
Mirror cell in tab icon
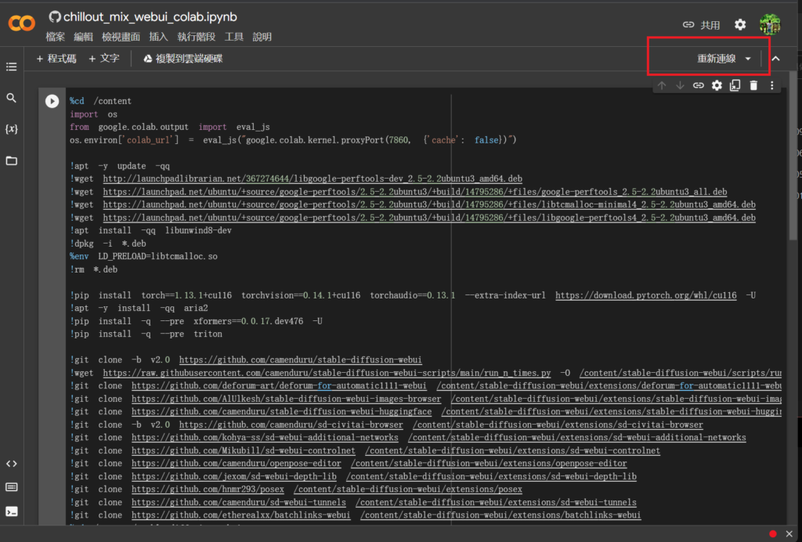(x=735, y=85)
